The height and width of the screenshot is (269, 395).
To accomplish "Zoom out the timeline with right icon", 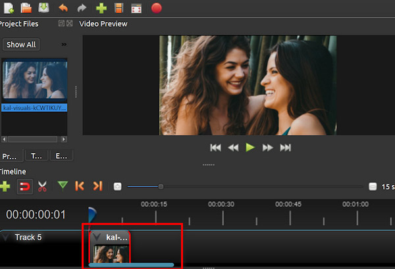I will (373, 187).
